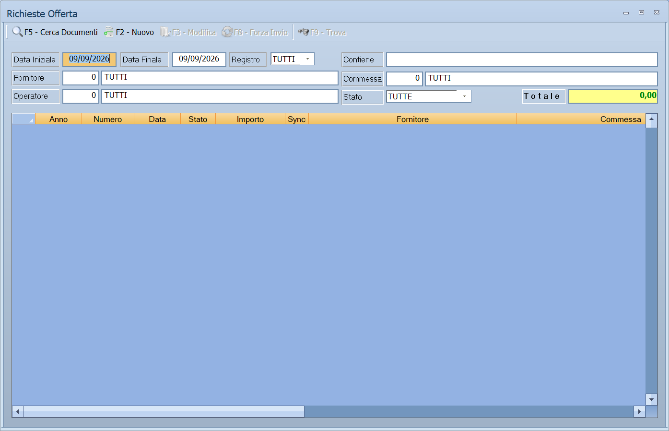Click the Operatore name field showing TUTTI
Screen dimensions: 669x431
click(220, 96)
